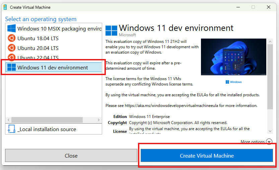Click the Local installation source icon
The height and width of the screenshot is (170, 279).
[x=11, y=129]
